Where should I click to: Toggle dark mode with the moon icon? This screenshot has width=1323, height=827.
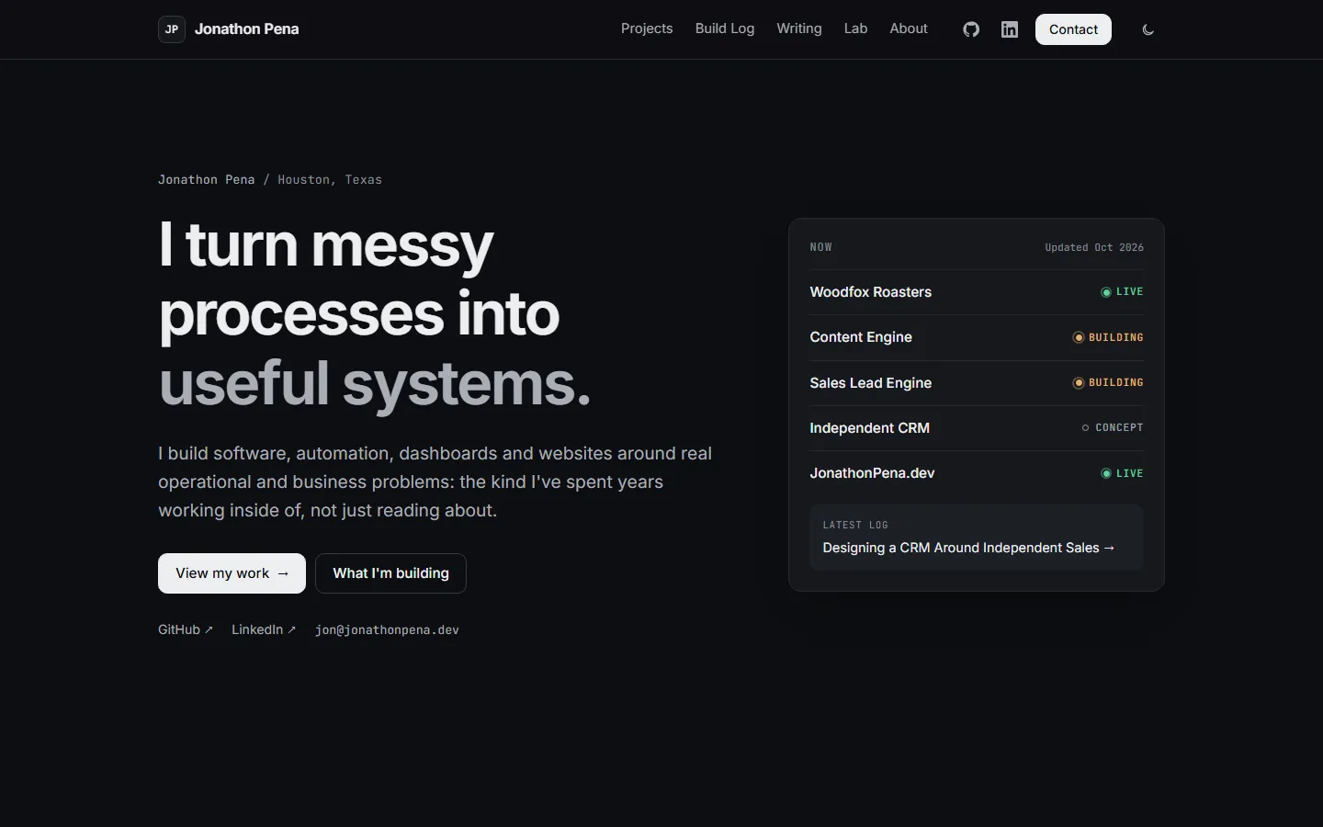click(x=1148, y=29)
